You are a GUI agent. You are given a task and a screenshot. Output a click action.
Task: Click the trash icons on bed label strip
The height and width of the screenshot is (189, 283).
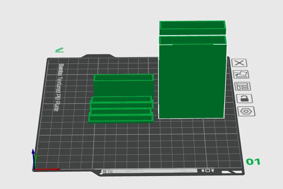pos(208,170)
